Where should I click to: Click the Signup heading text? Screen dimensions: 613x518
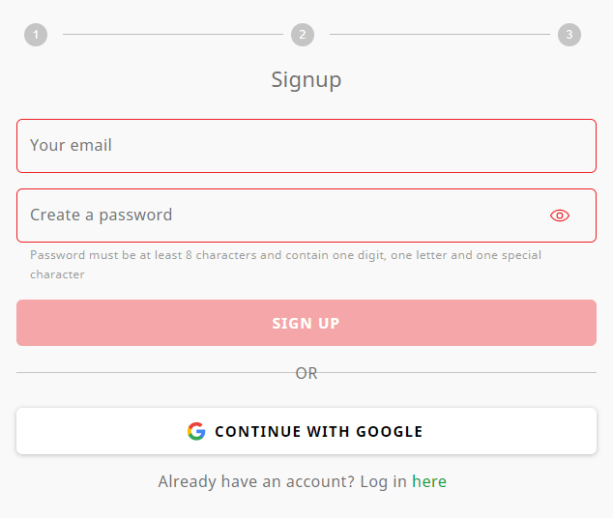pyautogui.click(x=306, y=80)
